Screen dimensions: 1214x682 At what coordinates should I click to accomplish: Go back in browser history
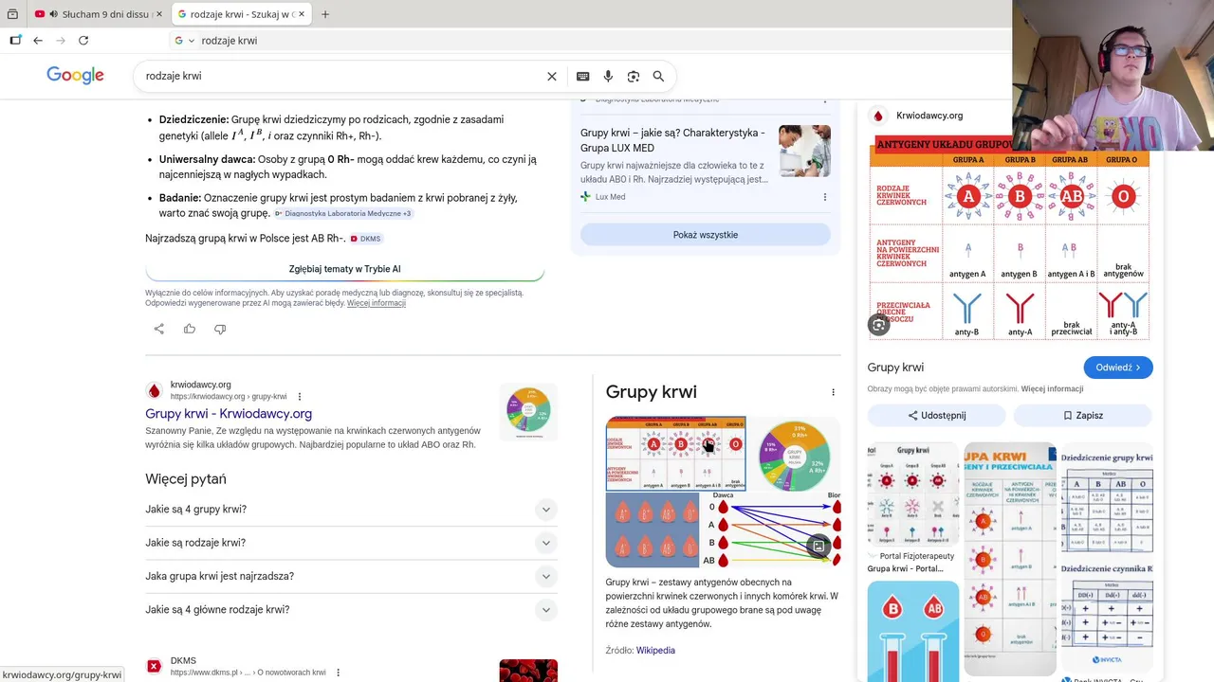(x=38, y=41)
